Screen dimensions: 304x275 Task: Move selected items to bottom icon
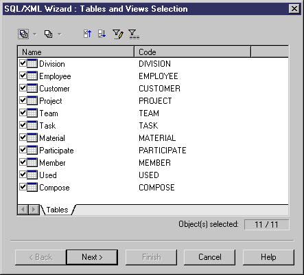(x=102, y=34)
